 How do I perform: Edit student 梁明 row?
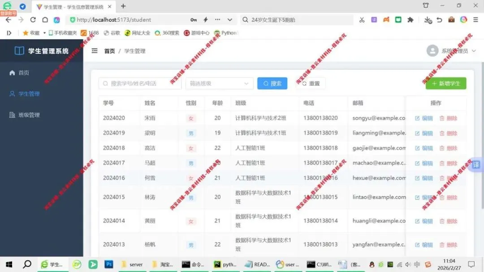click(x=424, y=133)
